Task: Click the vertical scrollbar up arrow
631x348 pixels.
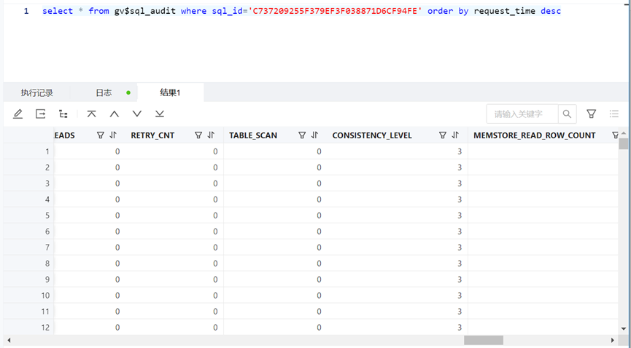Action: 624,133
